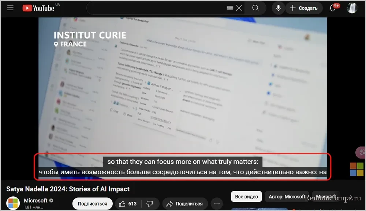
Task: Expand more actions three-dots menu
Action: 217,204
